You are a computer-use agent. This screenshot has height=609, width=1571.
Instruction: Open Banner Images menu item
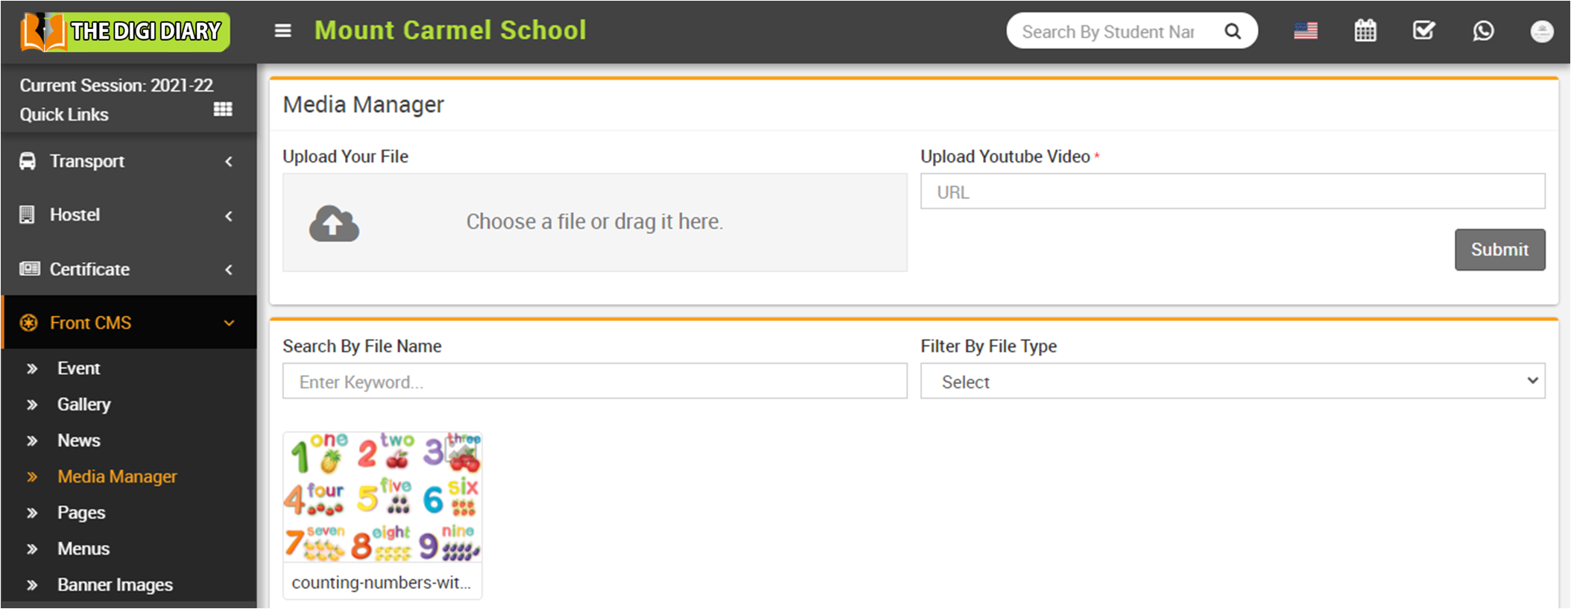tap(115, 585)
